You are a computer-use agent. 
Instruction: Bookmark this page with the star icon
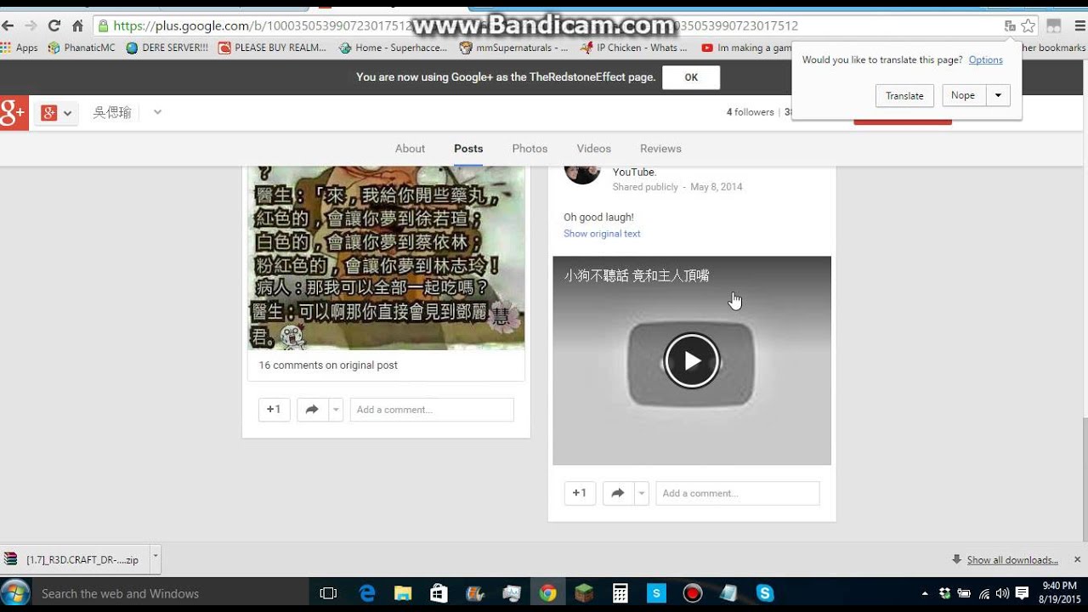pos(1028,25)
